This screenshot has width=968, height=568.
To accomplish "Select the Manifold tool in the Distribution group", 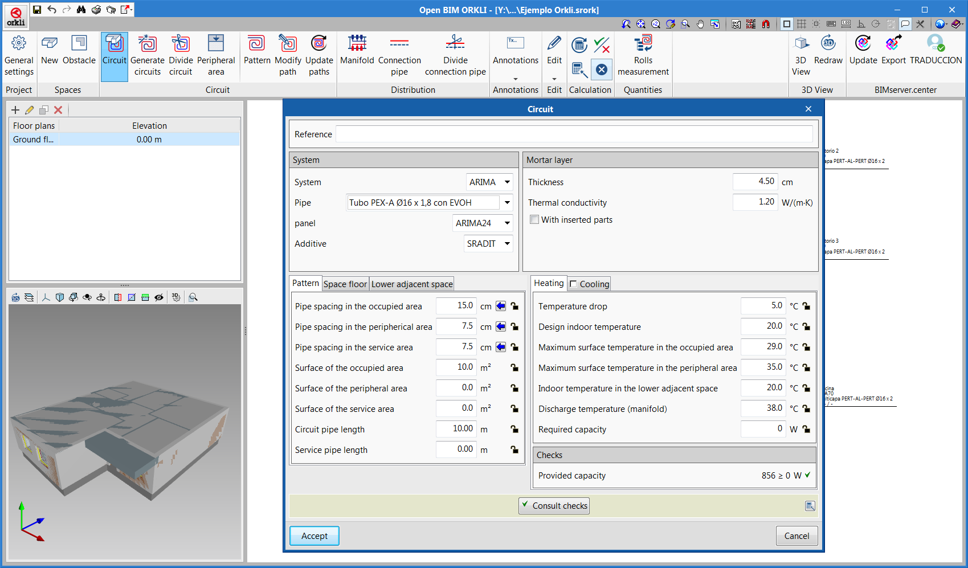I will pos(357,54).
